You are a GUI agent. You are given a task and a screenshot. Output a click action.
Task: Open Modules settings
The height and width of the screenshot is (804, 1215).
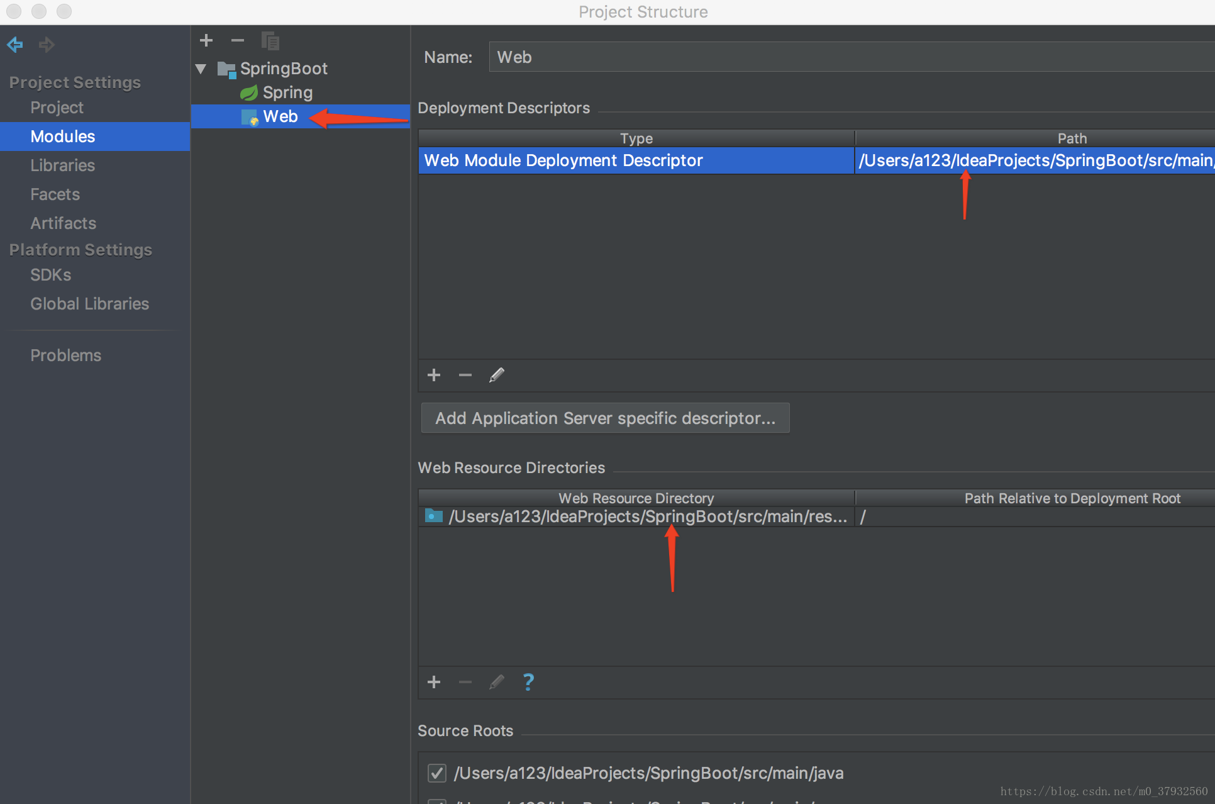click(x=95, y=137)
